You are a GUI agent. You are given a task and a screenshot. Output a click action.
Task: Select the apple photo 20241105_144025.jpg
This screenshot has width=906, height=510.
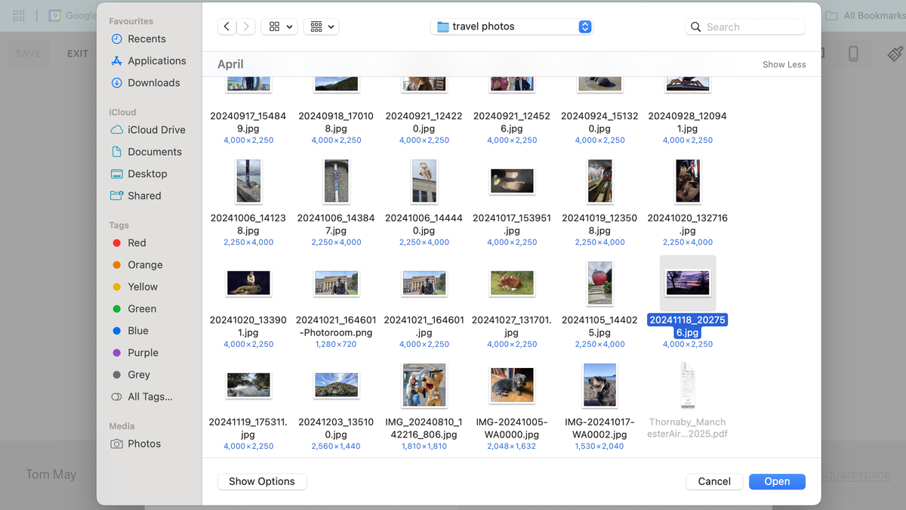click(599, 283)
